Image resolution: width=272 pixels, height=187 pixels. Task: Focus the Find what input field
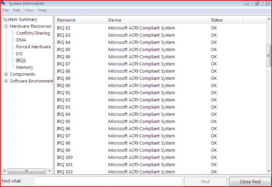coord(108,181)
